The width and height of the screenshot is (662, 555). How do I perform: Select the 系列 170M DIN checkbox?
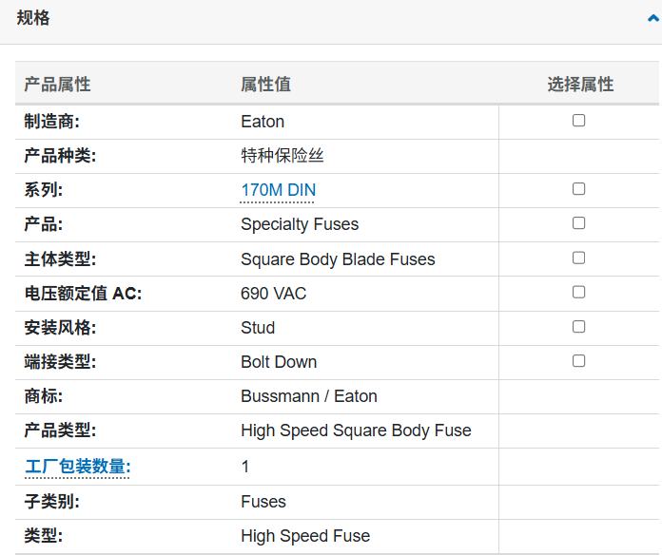coord(578,189)
